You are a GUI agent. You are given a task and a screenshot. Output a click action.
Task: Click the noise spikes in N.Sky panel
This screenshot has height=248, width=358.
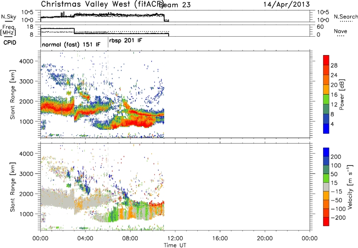point(63,14)
